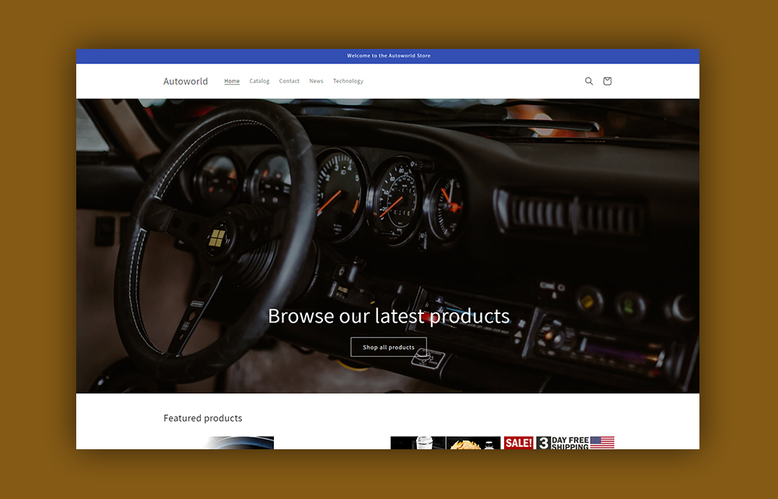Click the Welcome to the Autoworld Store banner
The width and height of the screenshot is (778, 499).
coord(388,56)
